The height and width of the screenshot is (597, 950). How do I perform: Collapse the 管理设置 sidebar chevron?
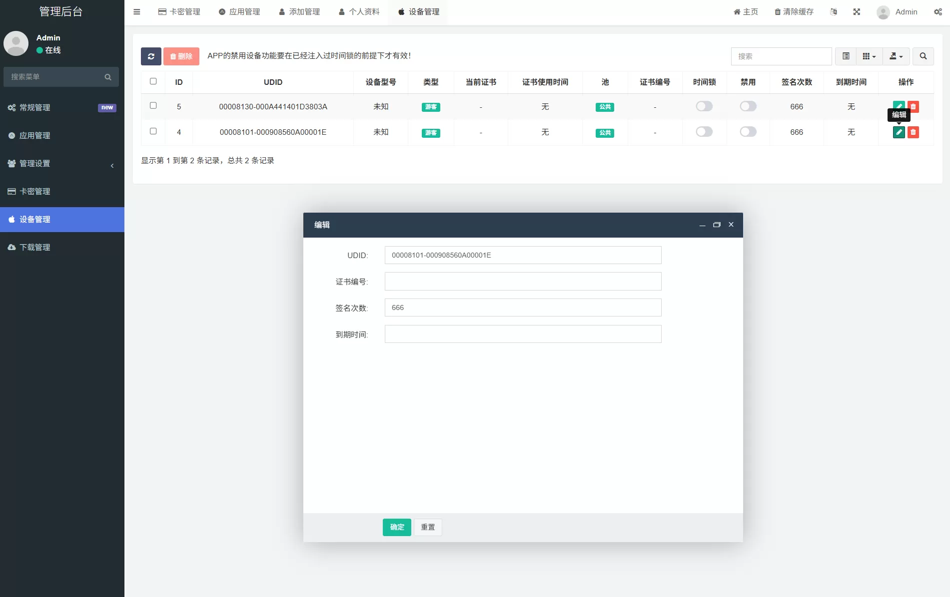[112, 166]
